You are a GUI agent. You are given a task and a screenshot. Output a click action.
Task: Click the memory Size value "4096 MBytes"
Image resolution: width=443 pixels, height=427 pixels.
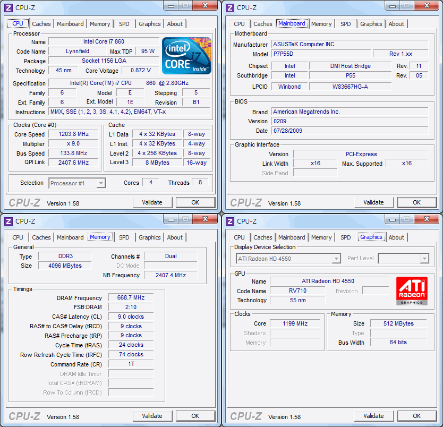point(65,266)
